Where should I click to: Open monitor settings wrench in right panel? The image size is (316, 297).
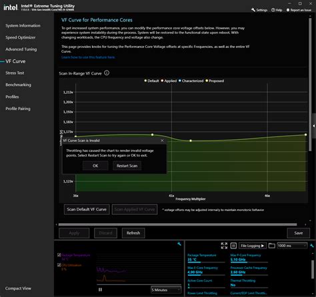click(x=312, y=246)
